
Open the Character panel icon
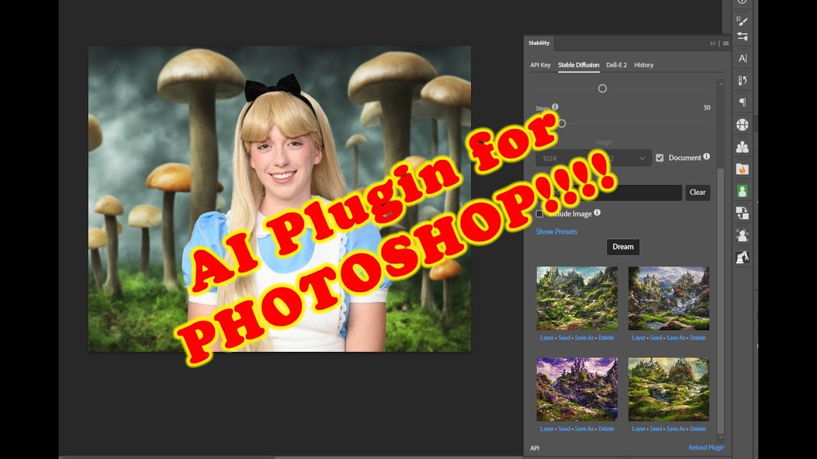pos(742,59)
